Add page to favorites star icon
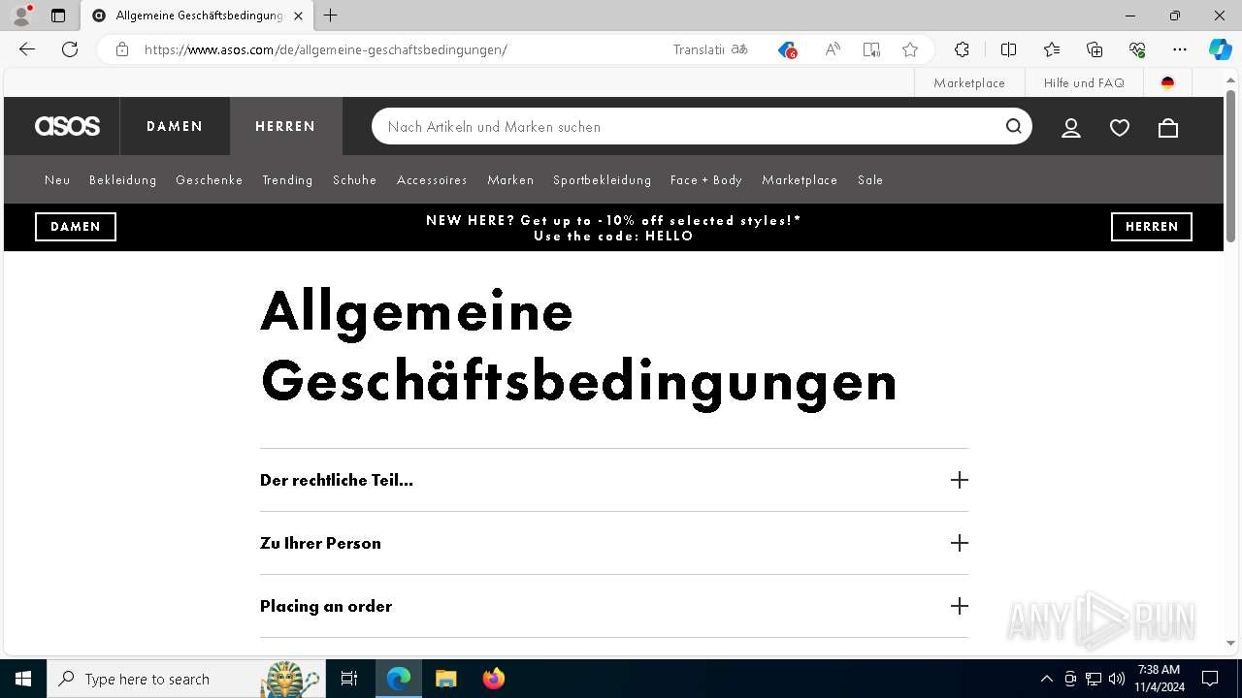The image size is (1242, 698). [909, 49]
